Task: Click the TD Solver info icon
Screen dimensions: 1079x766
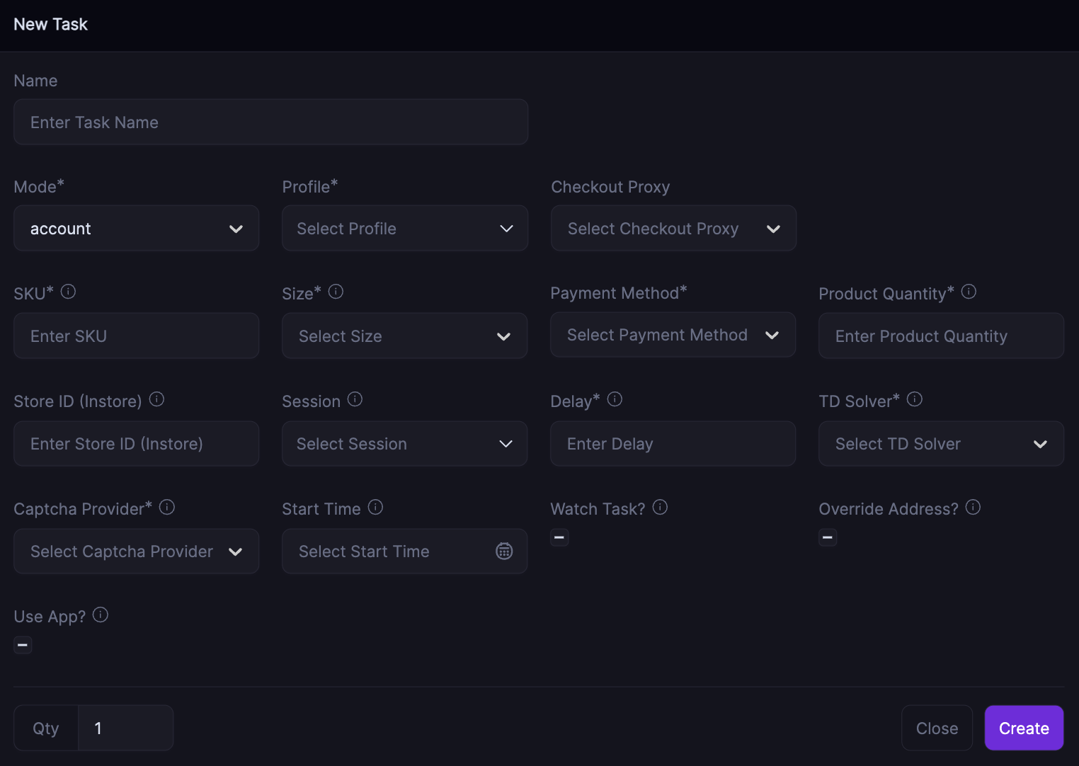Action: (x=915, y=399)
